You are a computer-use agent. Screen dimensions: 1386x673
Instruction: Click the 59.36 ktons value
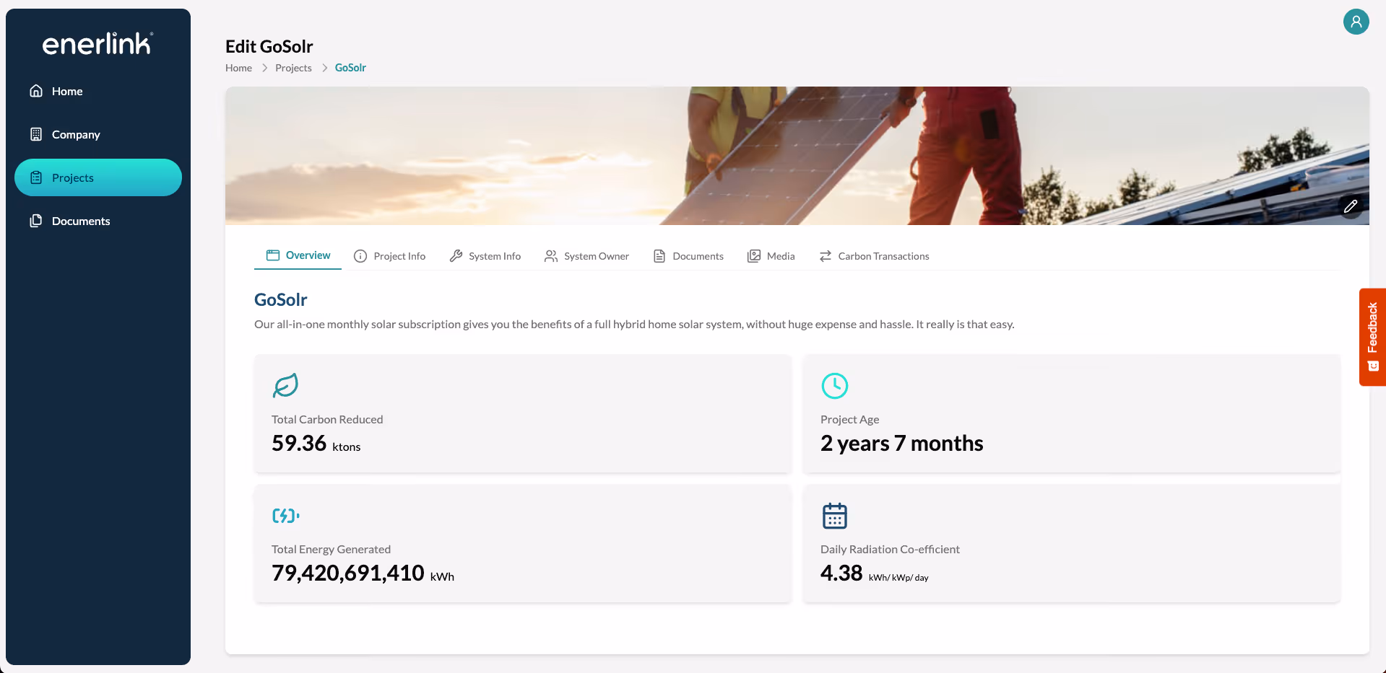[316, 443]
